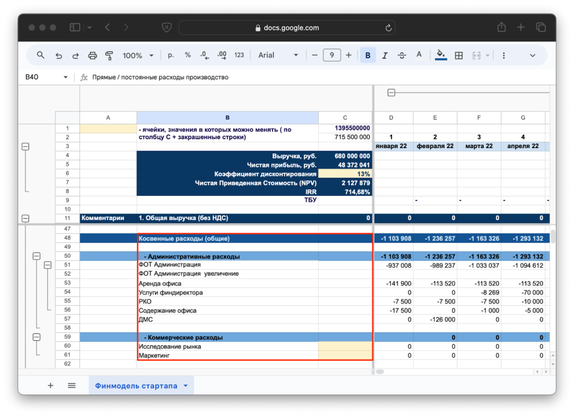The height and width of the screenshot is (417, 574).
Task: Open the Финмодель стартапа sheet tab
Action: click(136, 386)
